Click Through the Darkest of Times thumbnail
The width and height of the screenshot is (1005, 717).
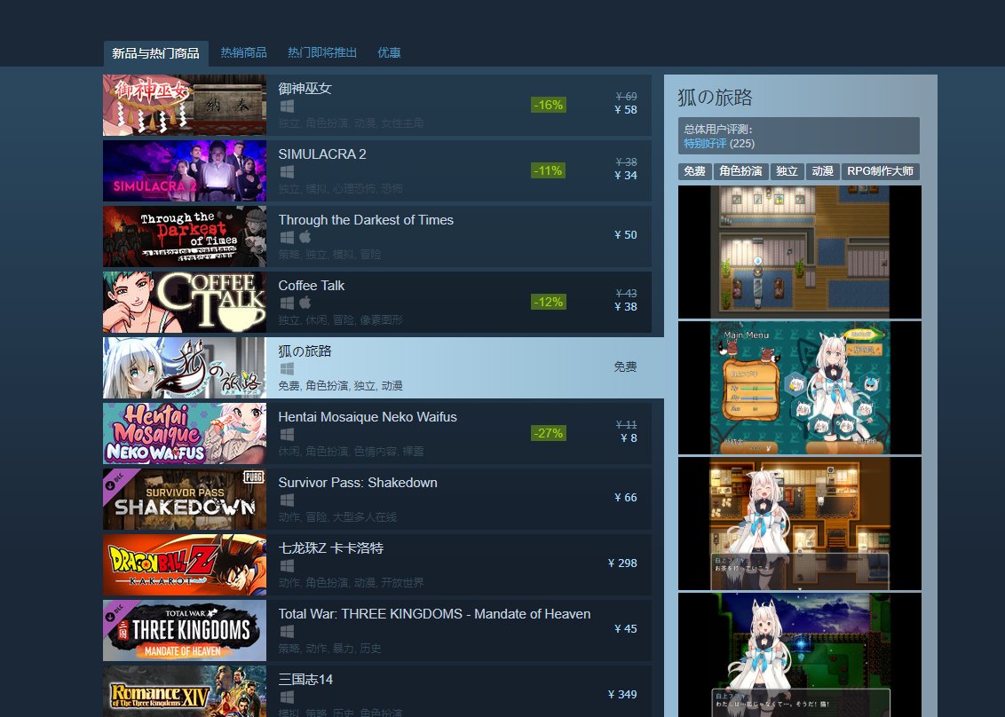(x=185, y=236)
